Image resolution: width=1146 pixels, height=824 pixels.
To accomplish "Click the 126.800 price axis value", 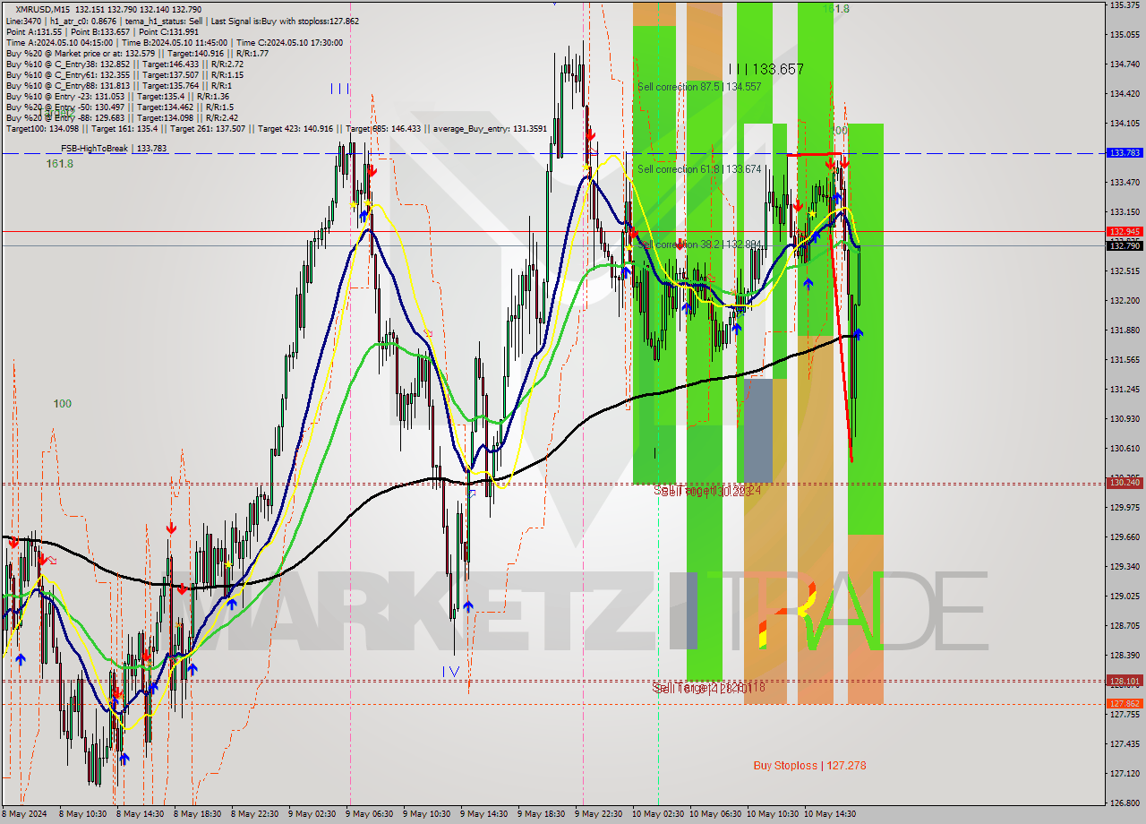I will click(x=1125, y=803).
